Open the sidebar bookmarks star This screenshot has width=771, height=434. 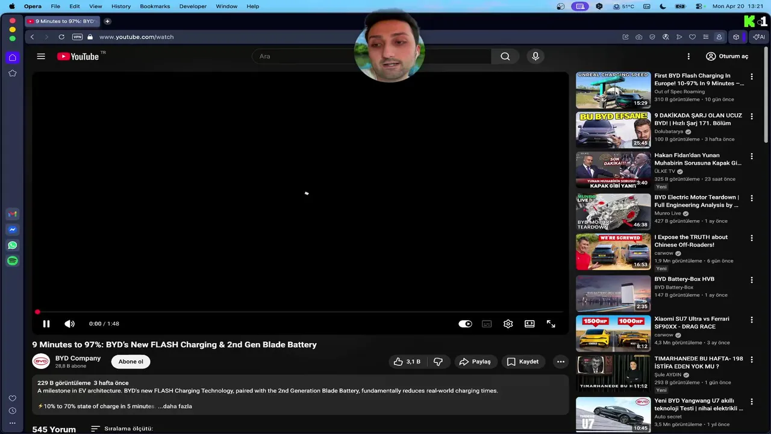pos(13,73)
